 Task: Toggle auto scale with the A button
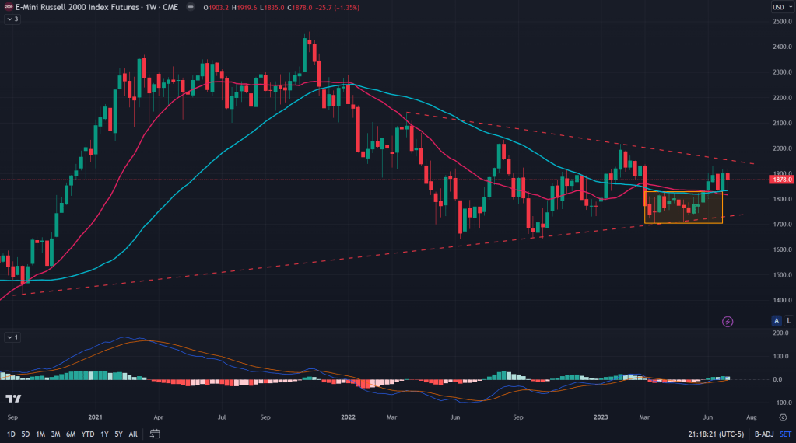(x=776, y=320)
